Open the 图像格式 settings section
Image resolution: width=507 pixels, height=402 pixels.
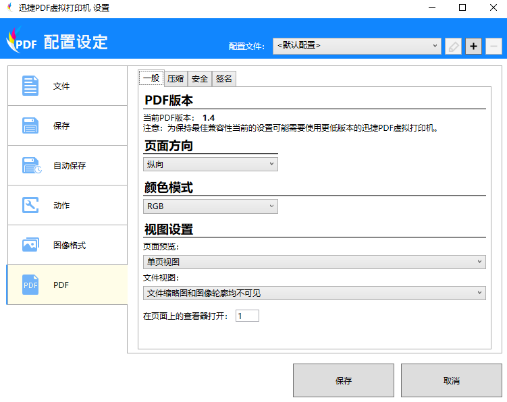(x=68, y=245)
